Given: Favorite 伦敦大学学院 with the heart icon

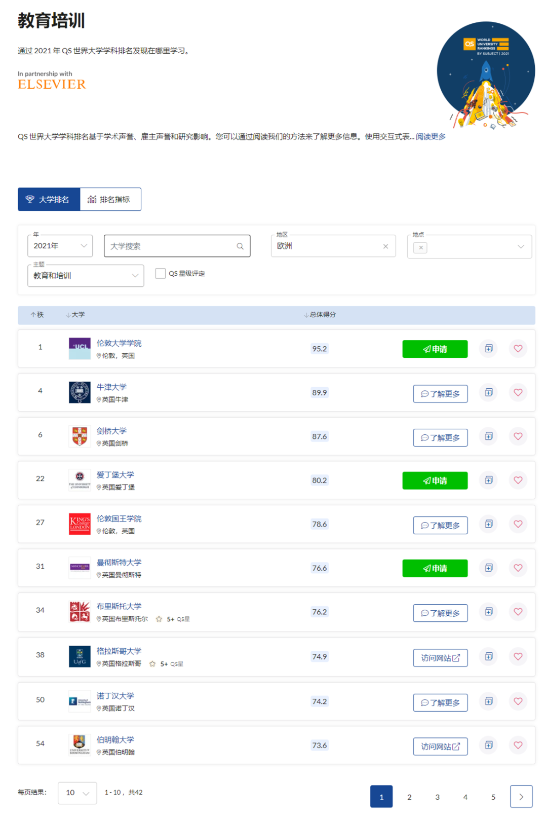Looking at the screenshot, I should point(518,348).
